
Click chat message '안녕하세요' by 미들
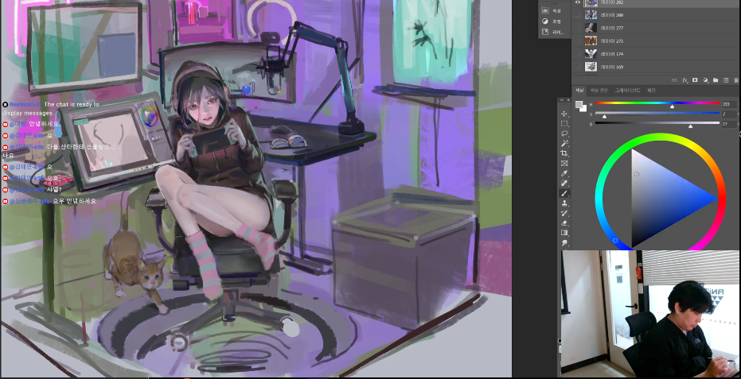[x=44, y=124]
